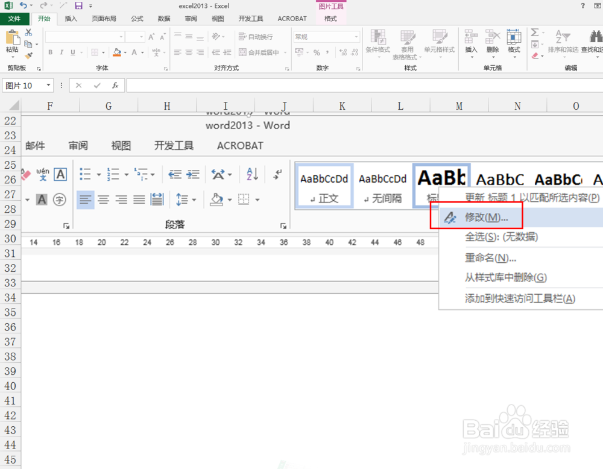Open the Font Color dropdown arrow
The width and height of the screenshot is (603, 469).
pyautogui.click(x=142, y=52)
